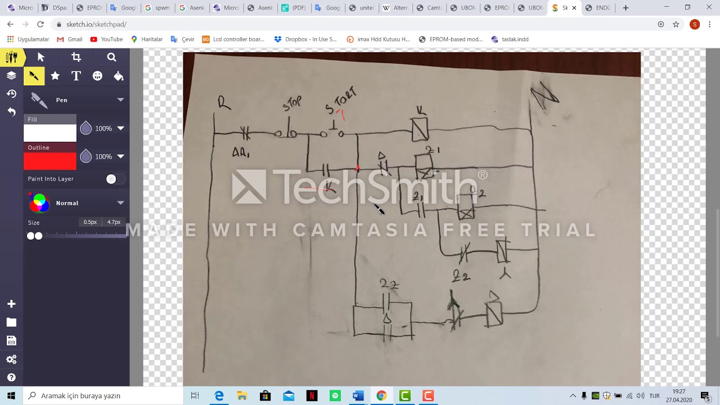720x405 pixels.
Task: Click the install app icon in address bar
Action: point(661,24)
